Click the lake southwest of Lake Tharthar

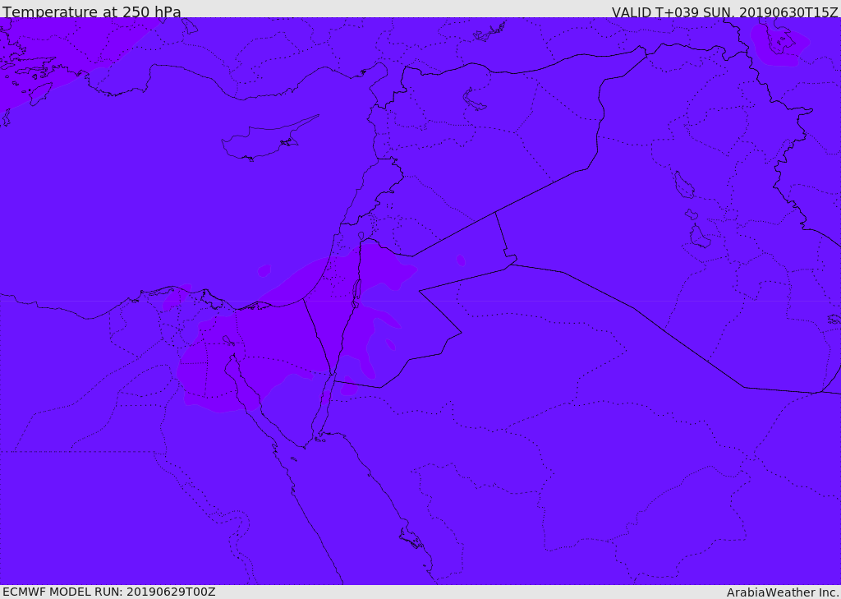pyautogui.click(x=699, y=237)
